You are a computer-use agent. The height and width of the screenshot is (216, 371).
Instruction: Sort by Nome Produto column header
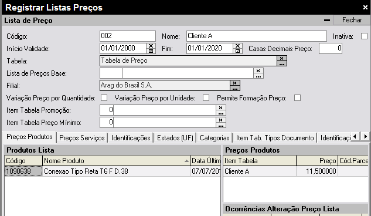pos(116,161)
